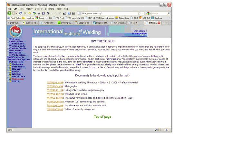The height and width of the screenshot is (145, 232).
Task: Open the File menu
Action: click(9, 9)
